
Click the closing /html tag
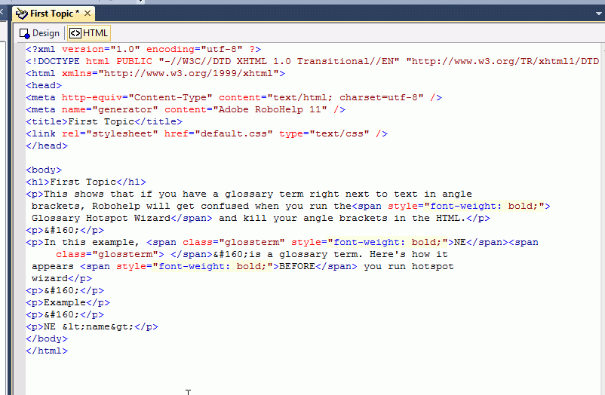coord(47,351)
